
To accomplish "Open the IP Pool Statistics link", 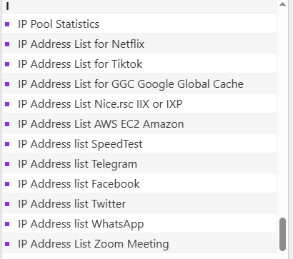I will point(59,24).
